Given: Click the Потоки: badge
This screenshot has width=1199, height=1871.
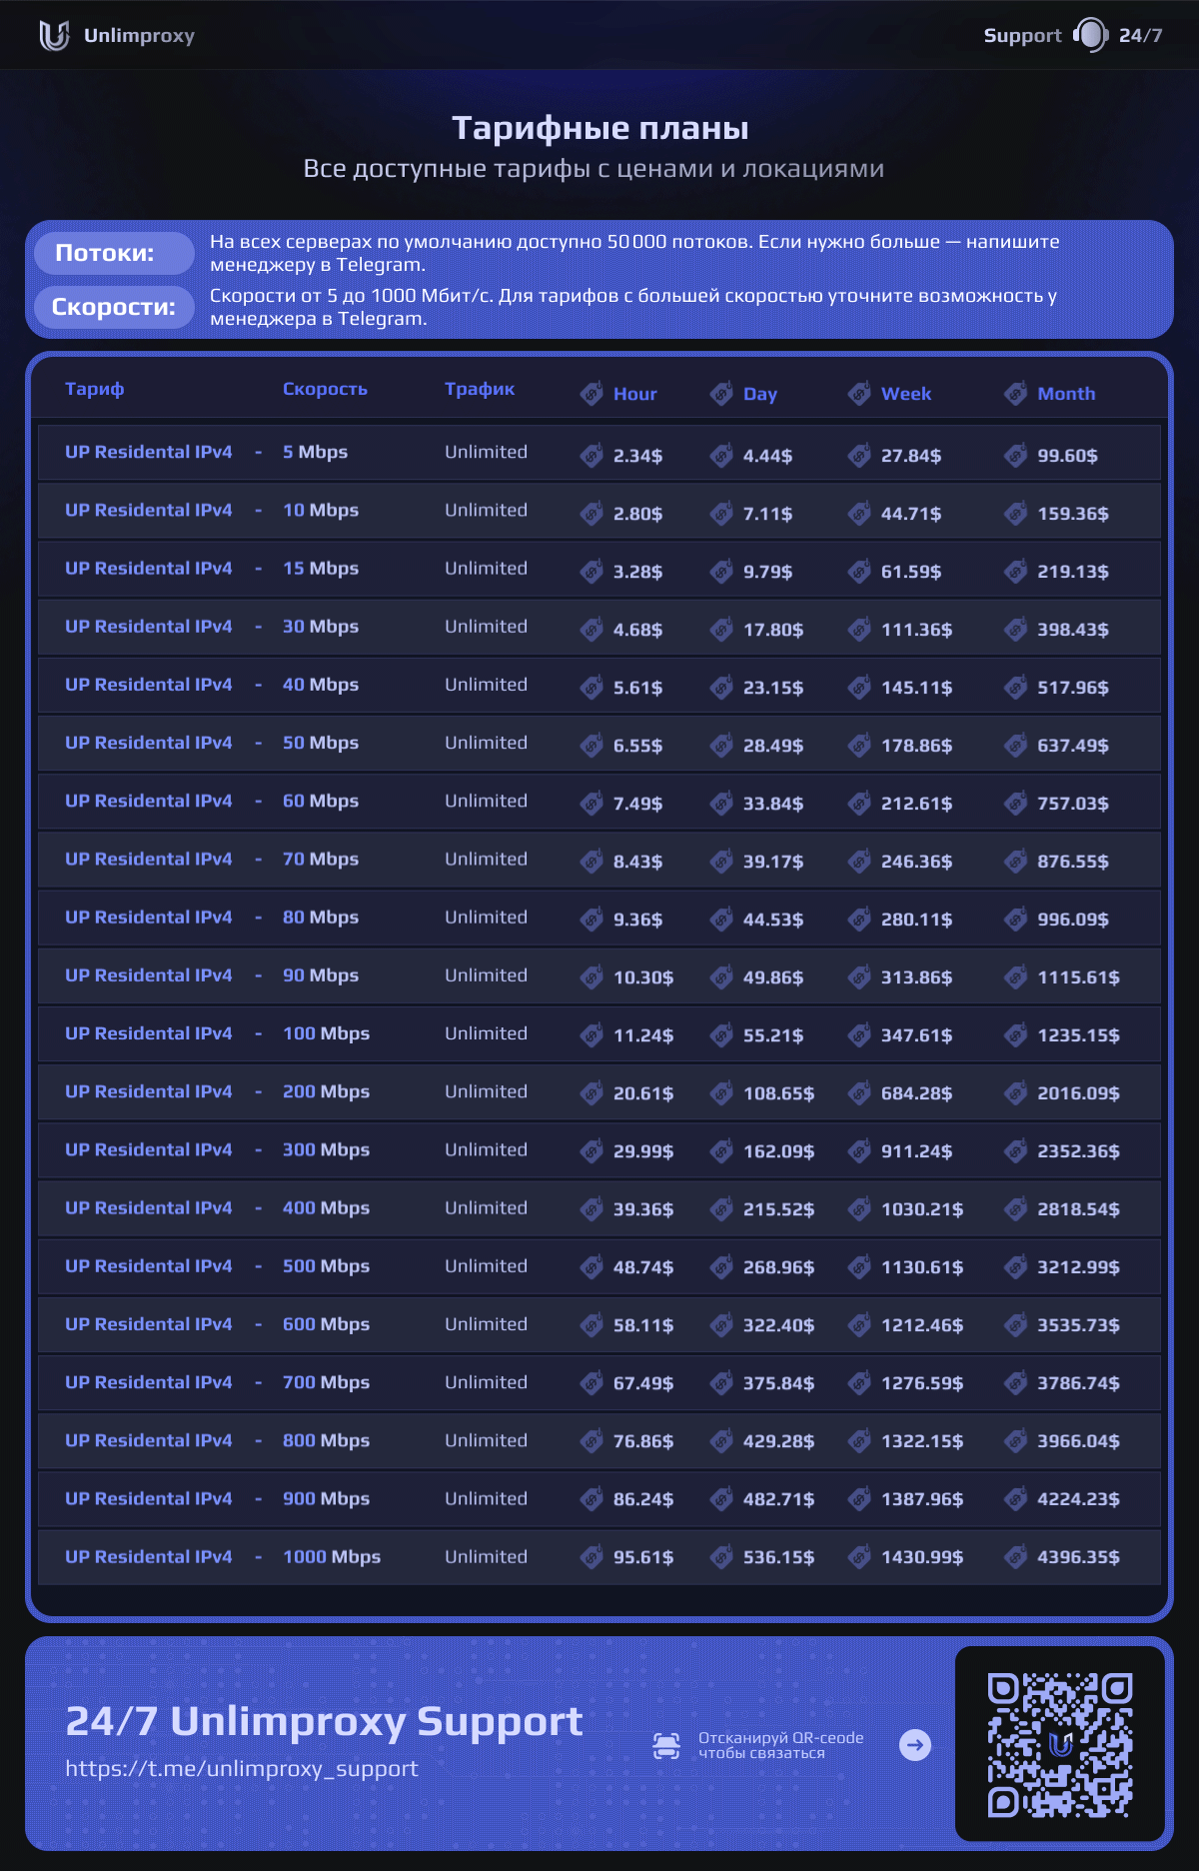Looking at the screenshot, I should pos(114,253).
